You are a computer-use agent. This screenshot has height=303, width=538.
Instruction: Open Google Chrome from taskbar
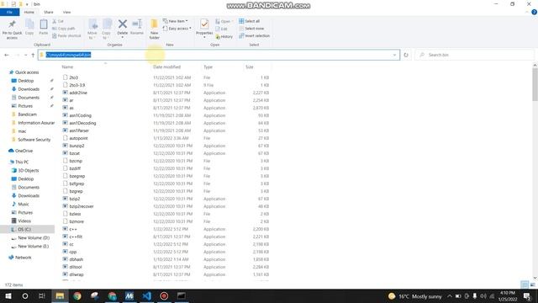pos(77,296)
